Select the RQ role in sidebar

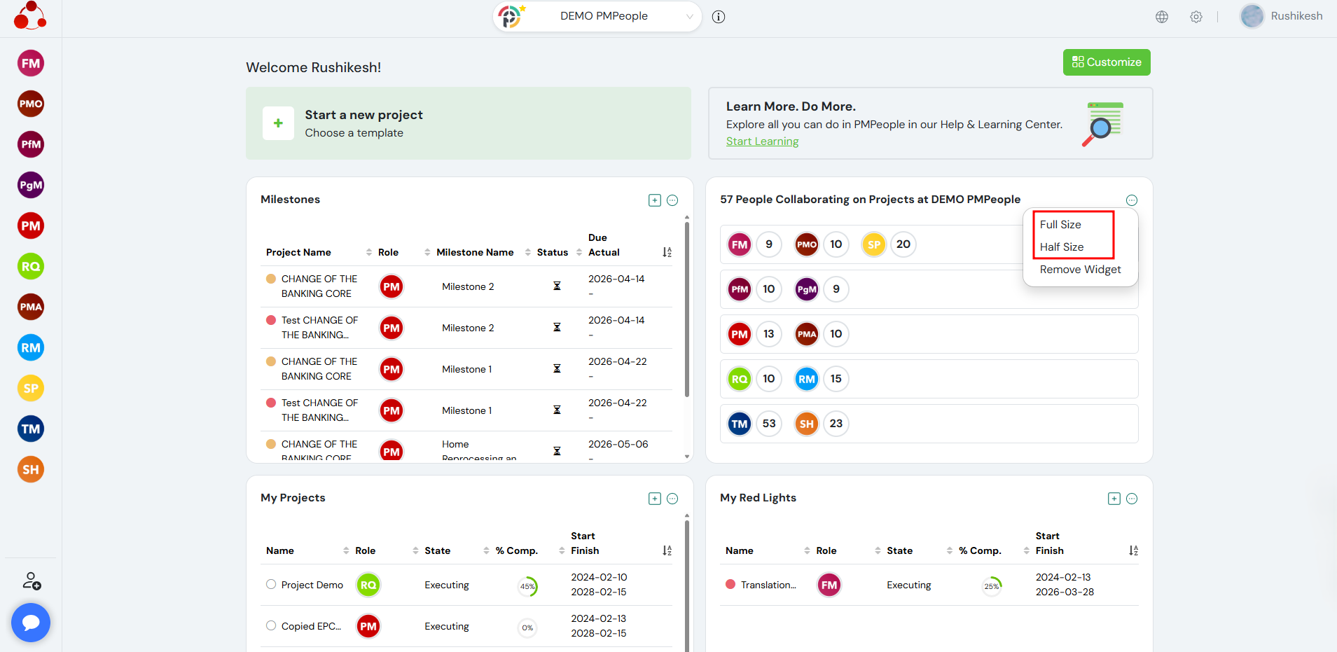click(31, 267)
